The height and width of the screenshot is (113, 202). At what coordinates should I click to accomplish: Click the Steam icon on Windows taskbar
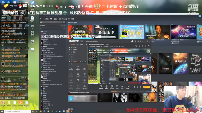[60, 111]
